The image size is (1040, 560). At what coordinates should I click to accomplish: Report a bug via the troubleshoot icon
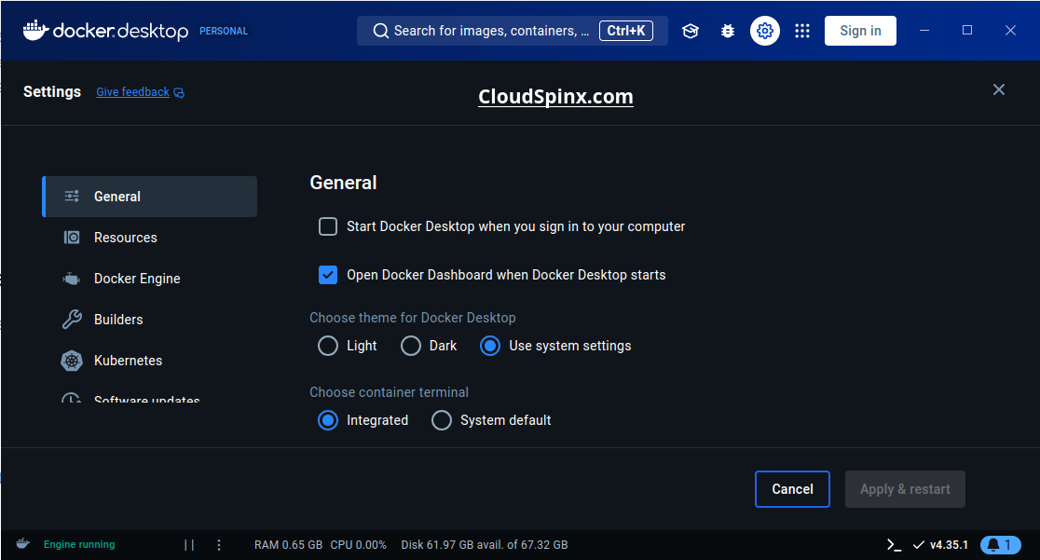pos(727,30)
